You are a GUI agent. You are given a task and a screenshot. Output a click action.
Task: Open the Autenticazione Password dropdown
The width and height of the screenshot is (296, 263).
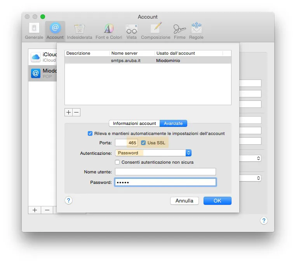tap(153, 153)
